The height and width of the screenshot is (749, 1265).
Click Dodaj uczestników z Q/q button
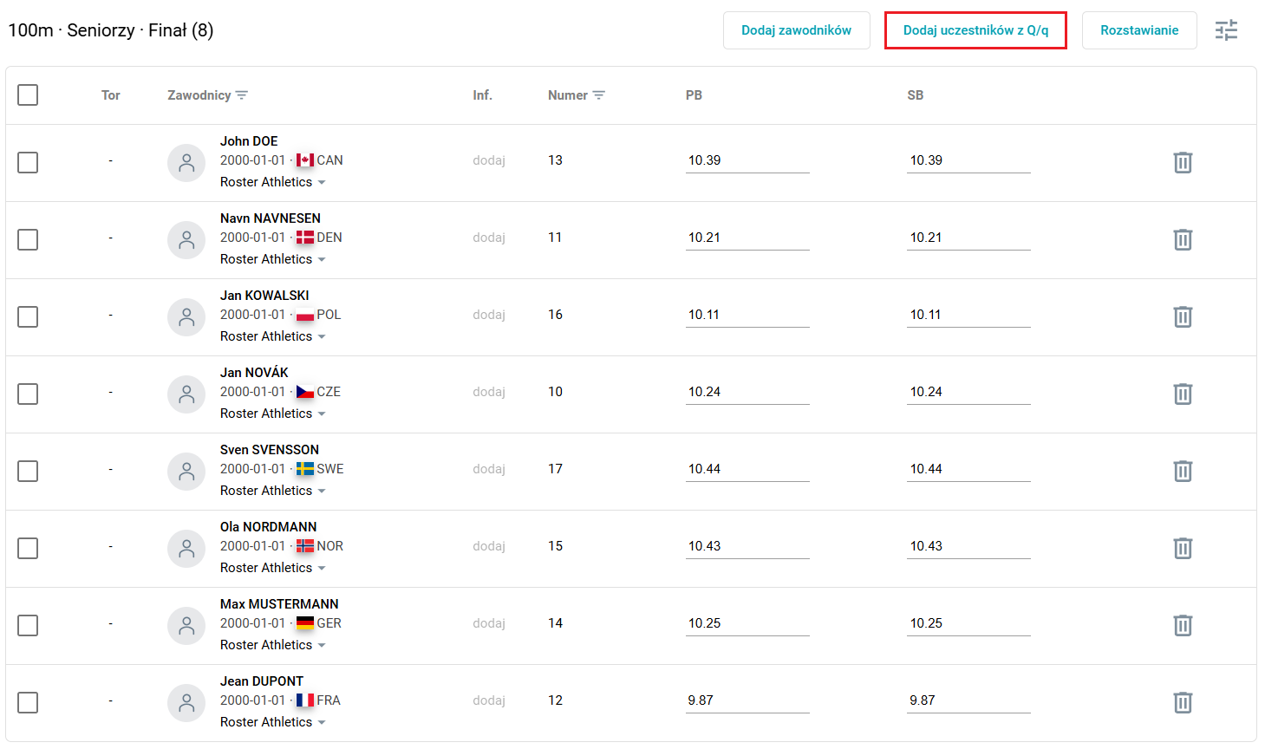point(975,30)
